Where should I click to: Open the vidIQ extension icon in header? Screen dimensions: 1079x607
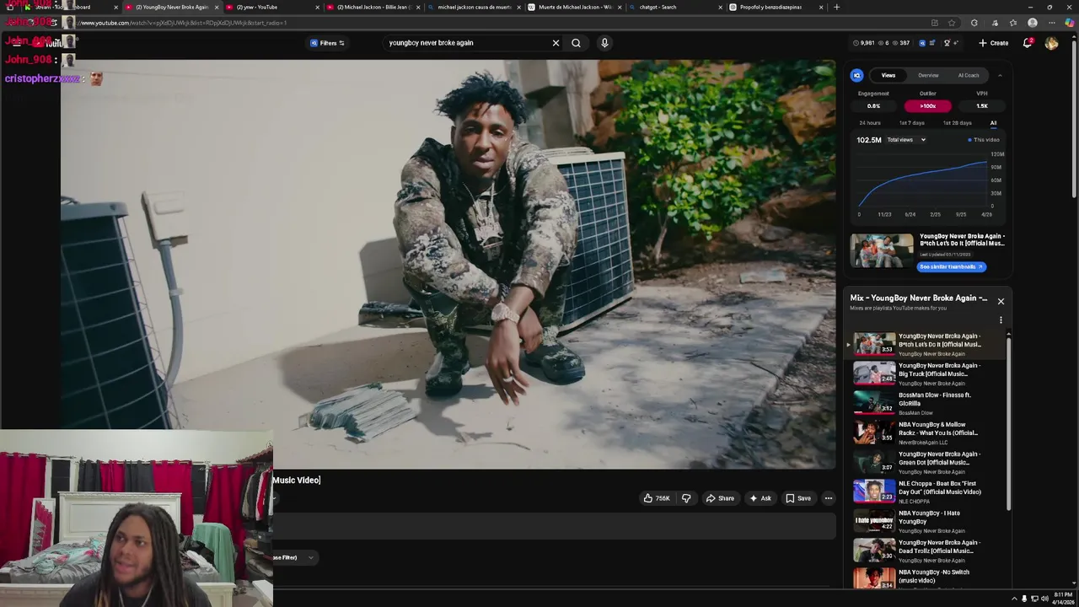pos(921,43)
